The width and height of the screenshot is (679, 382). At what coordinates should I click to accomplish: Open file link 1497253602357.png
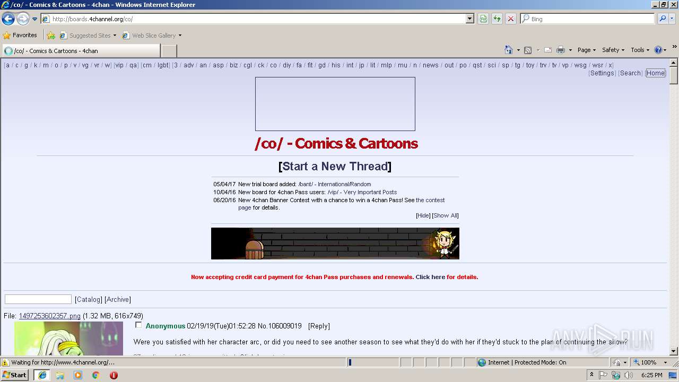click(x=50, y=316)
